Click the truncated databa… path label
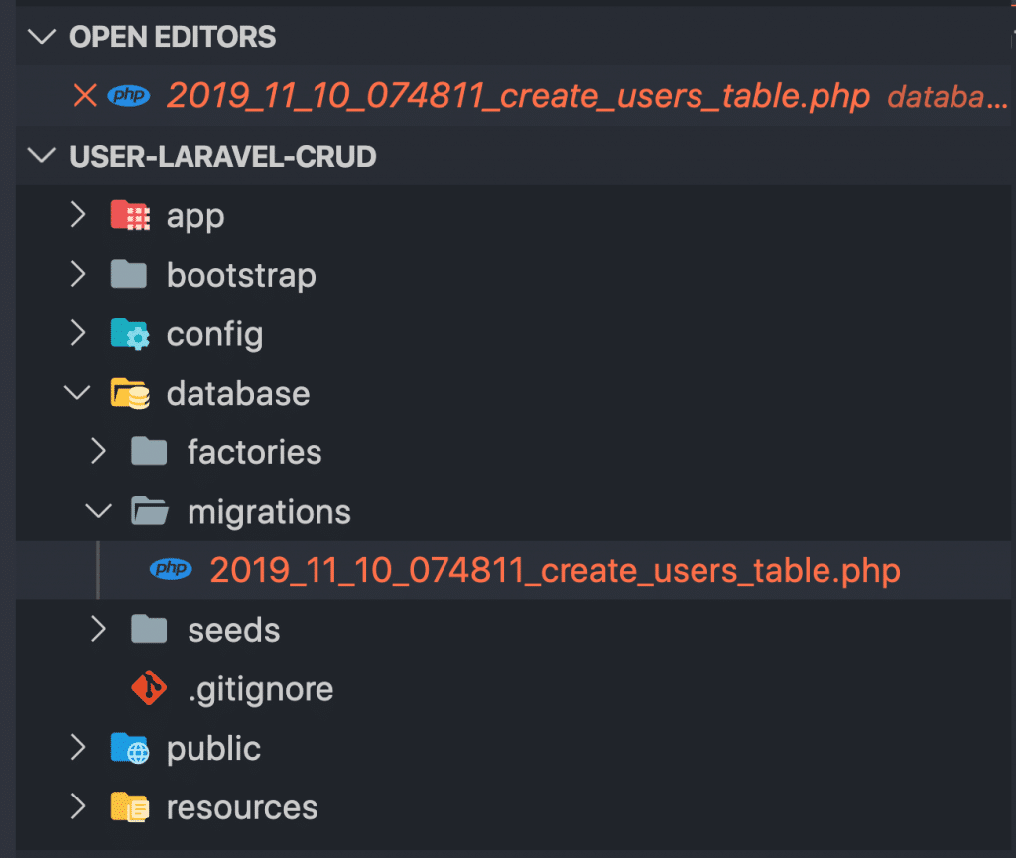Image resolution: width=1016 pixels, height=858 pixels. click(947, 98)
